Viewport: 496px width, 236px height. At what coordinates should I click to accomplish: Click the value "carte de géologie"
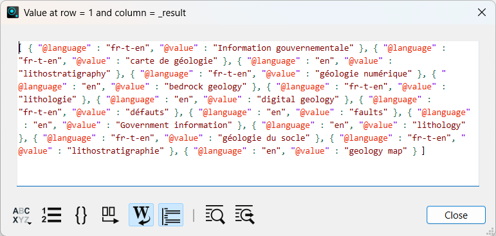pos(172,61)
